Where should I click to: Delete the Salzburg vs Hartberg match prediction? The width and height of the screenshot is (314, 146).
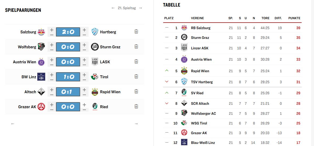[136, 32]
